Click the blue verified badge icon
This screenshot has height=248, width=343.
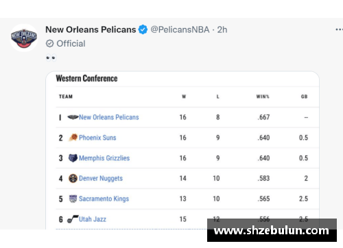pyautogui.click(x=143, y=29)
